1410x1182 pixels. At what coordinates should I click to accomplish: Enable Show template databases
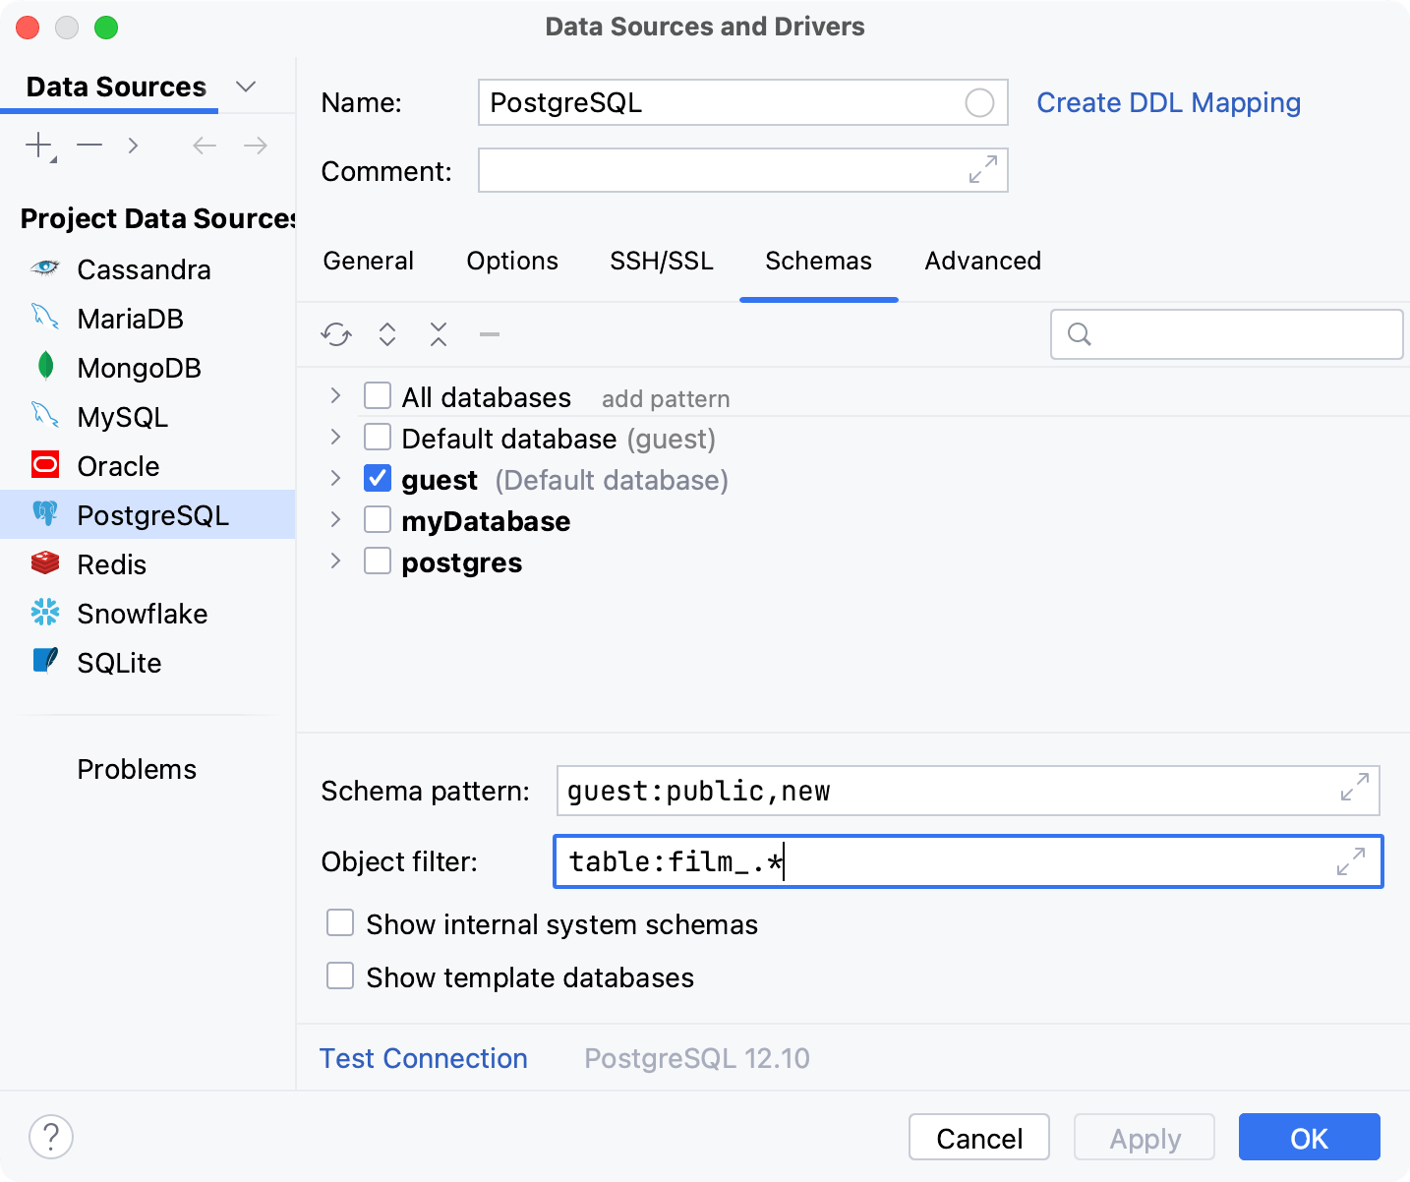(339, 975)
